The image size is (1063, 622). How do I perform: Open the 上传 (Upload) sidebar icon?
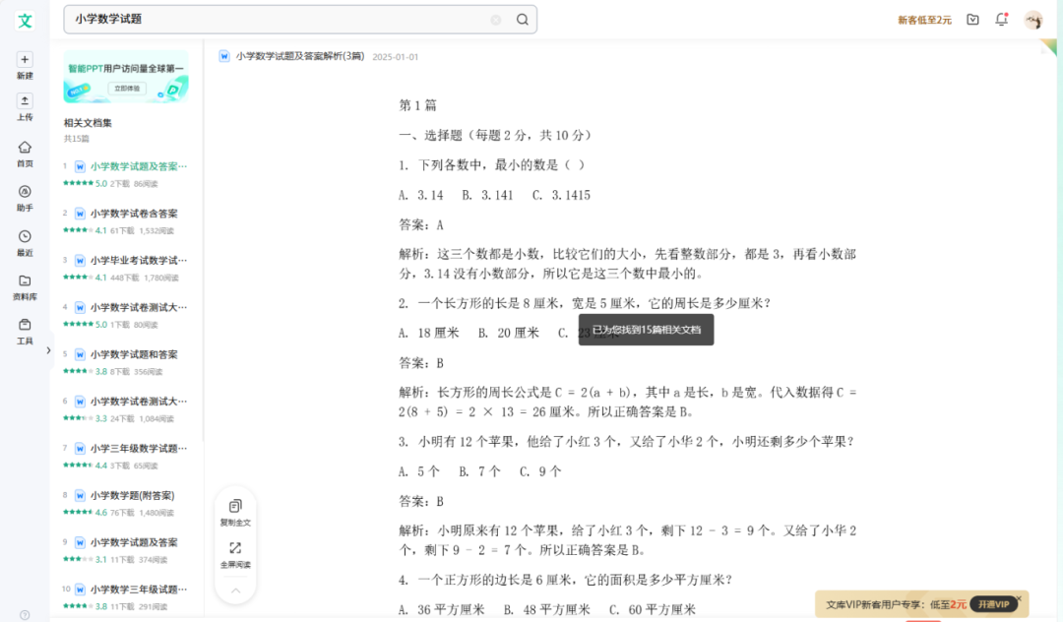coord(25,101)
